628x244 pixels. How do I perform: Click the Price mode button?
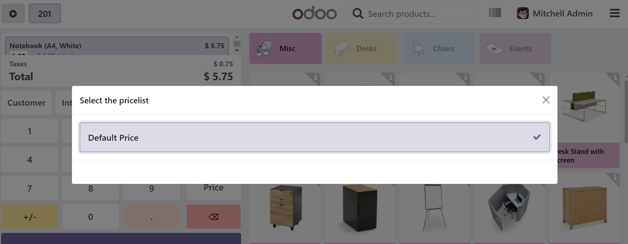click(213, 188)
